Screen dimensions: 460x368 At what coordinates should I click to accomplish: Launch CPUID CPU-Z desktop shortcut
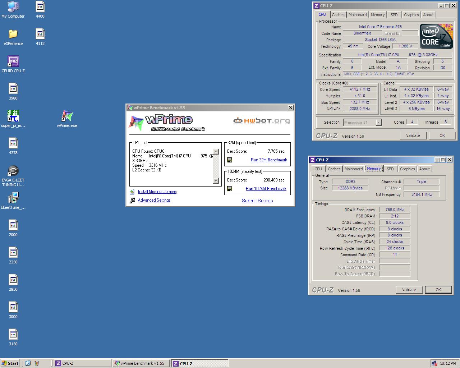pyautogui.click(x=13, y=64)
